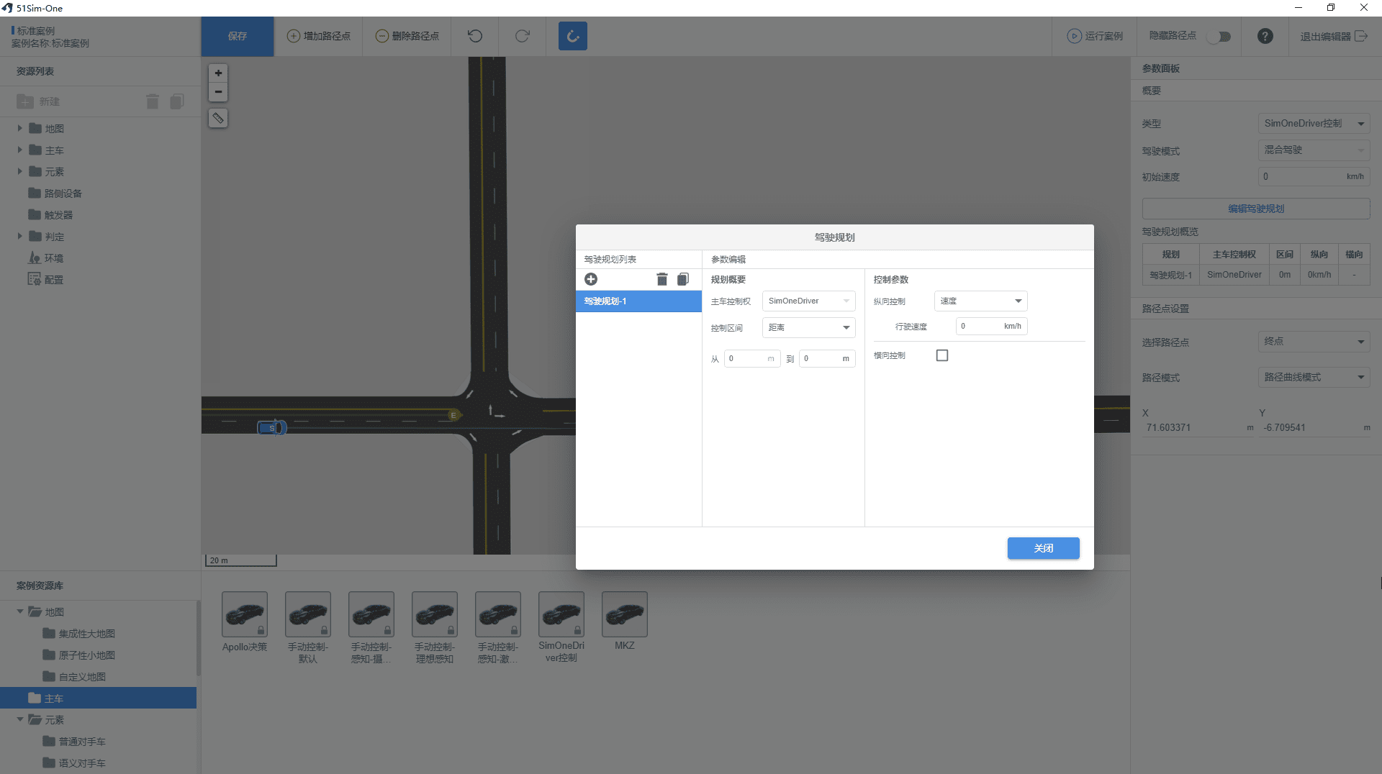Select the 手动控制-理想感知 vehicle thumbnail

pos(435,614)
